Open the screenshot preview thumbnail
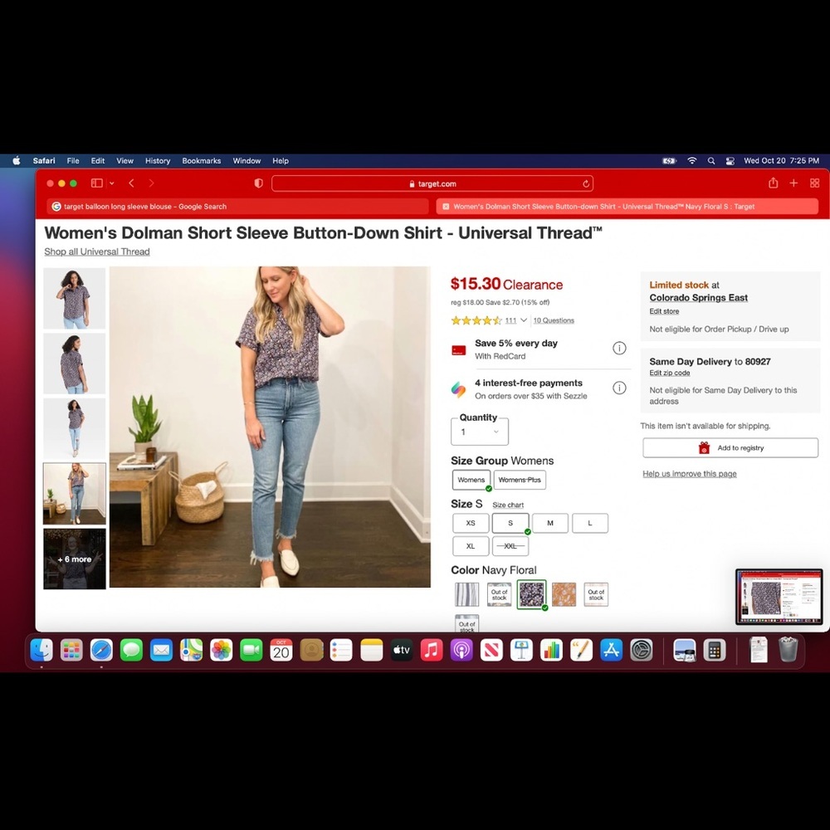This screenshot has height=830, width=830. tap(779, 597)
